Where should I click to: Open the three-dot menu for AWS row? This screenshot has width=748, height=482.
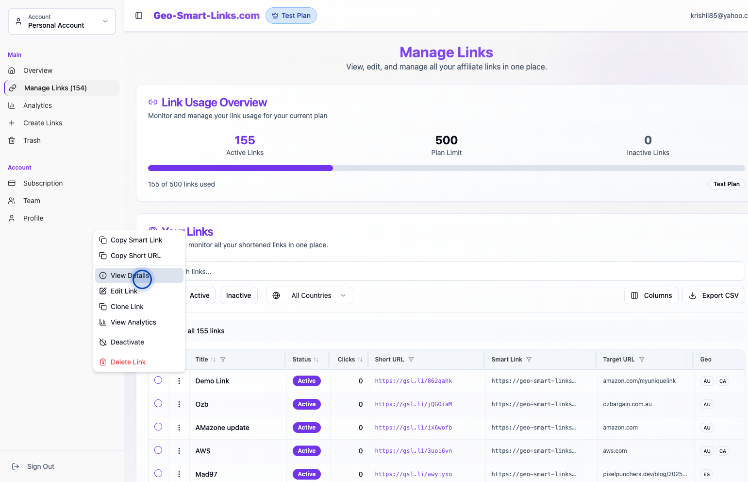point(179,451)
